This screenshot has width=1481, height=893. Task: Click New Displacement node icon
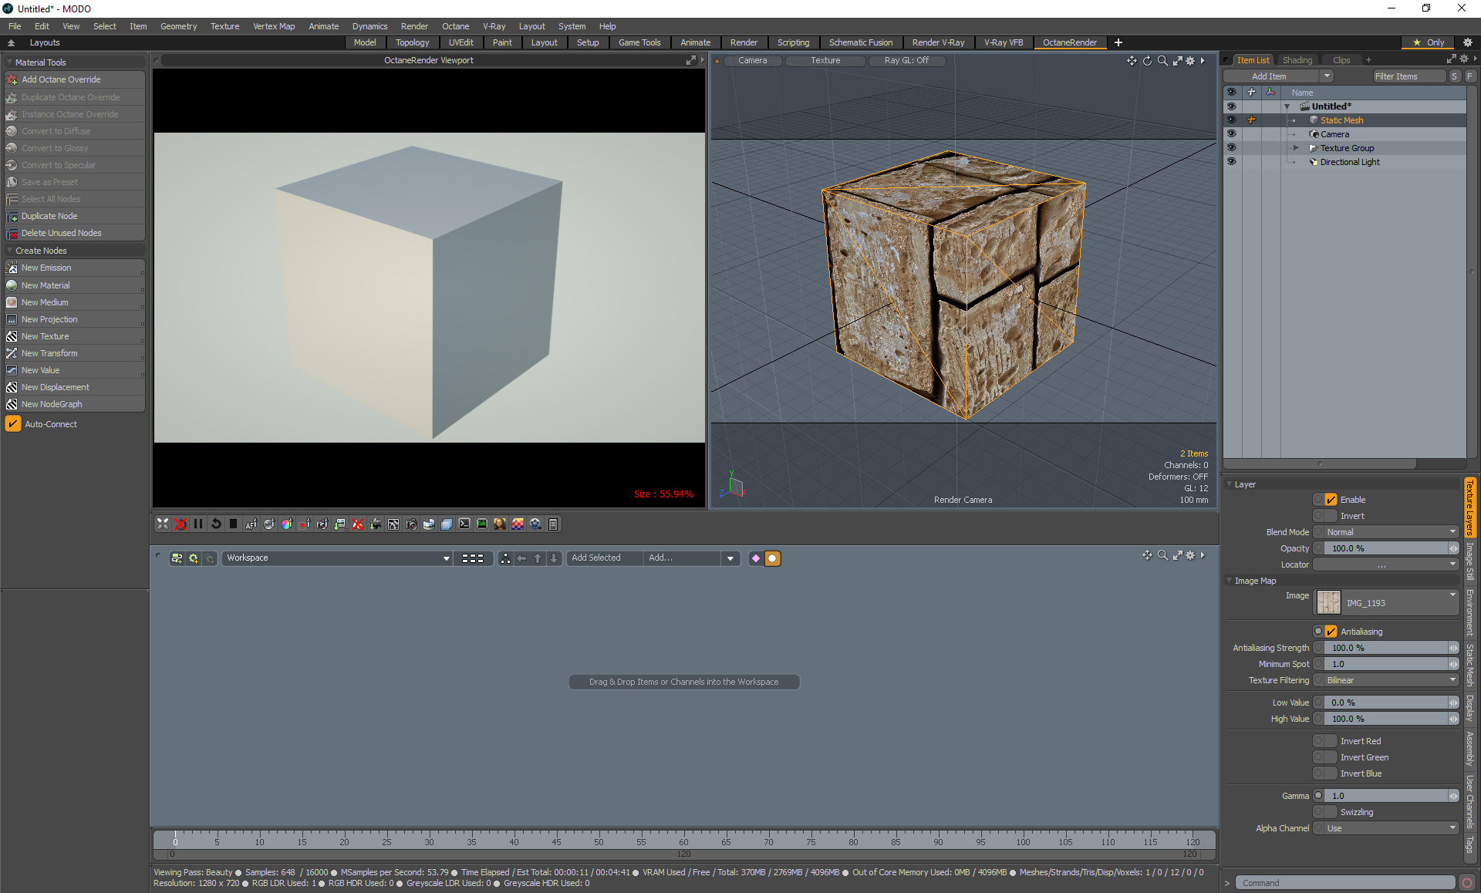tap(12, 387)
